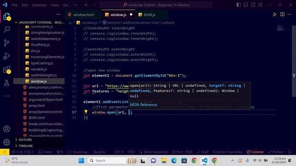
Task: Click Port: 5500 live server status
Action: (x=182, y=152)
